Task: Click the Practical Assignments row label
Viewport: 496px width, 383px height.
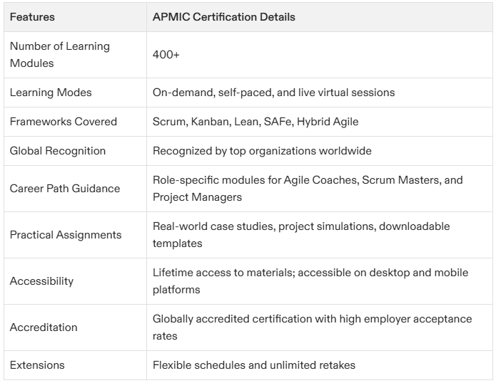Action: (66, 235)
